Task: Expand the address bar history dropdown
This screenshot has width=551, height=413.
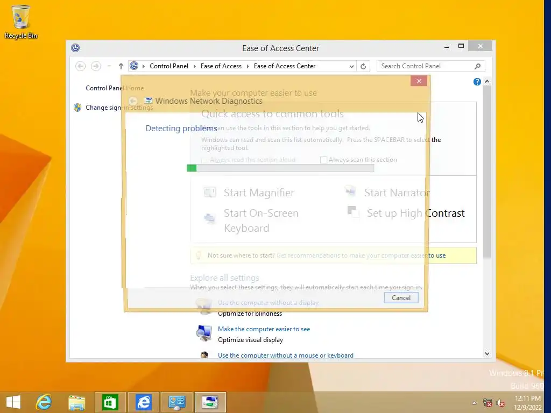Action: [351, 66]
